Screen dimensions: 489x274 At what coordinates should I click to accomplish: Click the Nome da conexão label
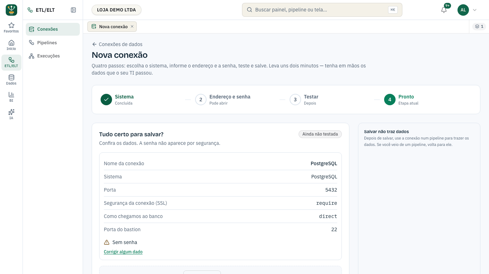[x=124, y=163]
